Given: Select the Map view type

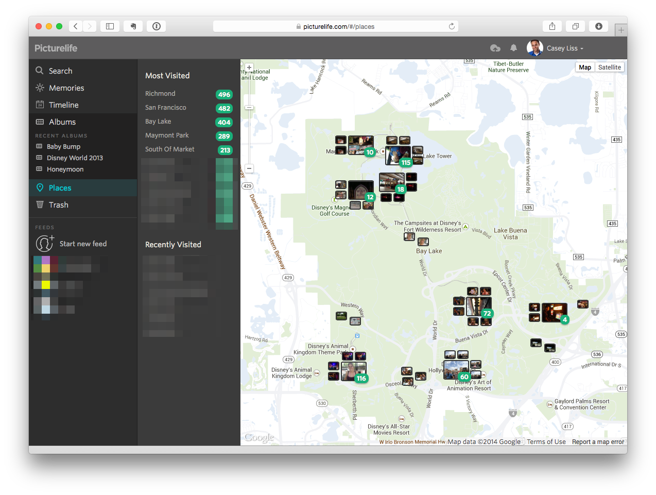Looking at the screenshot, I should tap(585, 67).
